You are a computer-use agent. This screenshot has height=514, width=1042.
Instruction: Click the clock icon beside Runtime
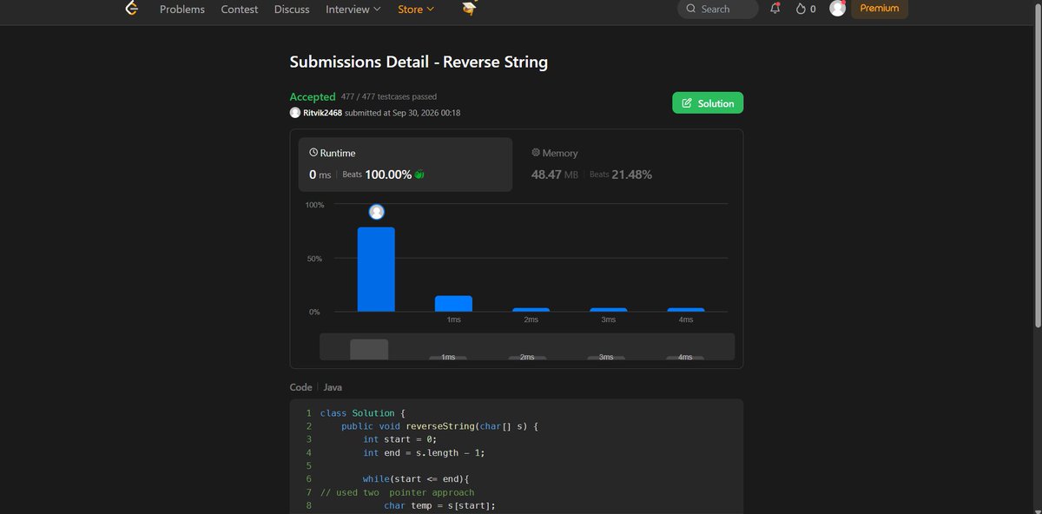[x=314, y=152]
